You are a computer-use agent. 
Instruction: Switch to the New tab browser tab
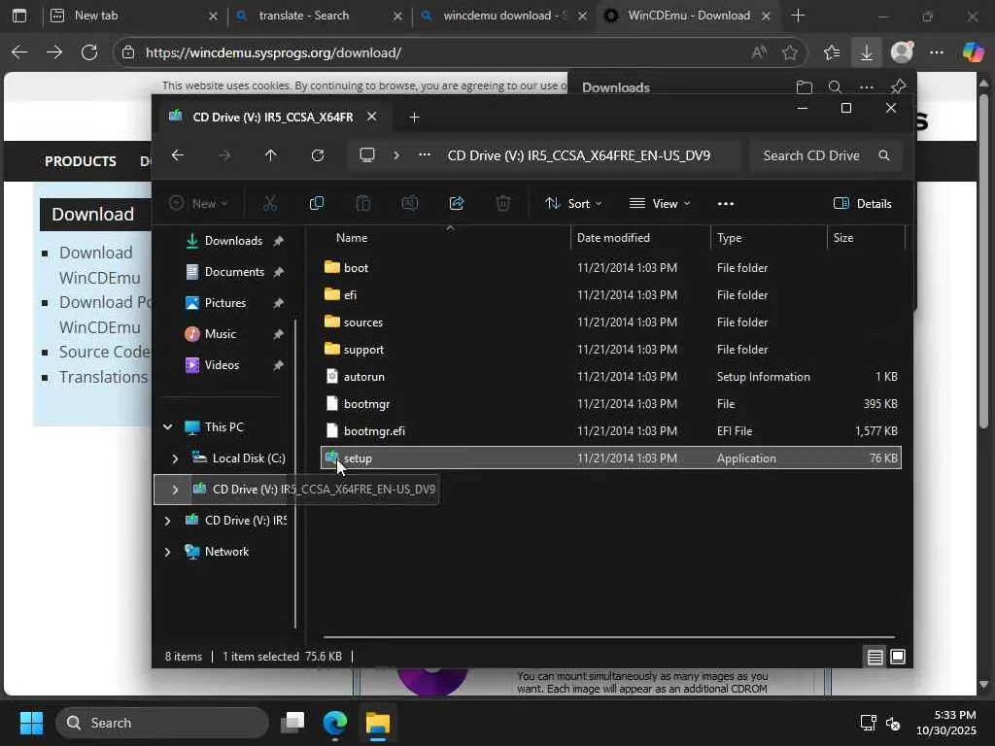coord(133,16)
